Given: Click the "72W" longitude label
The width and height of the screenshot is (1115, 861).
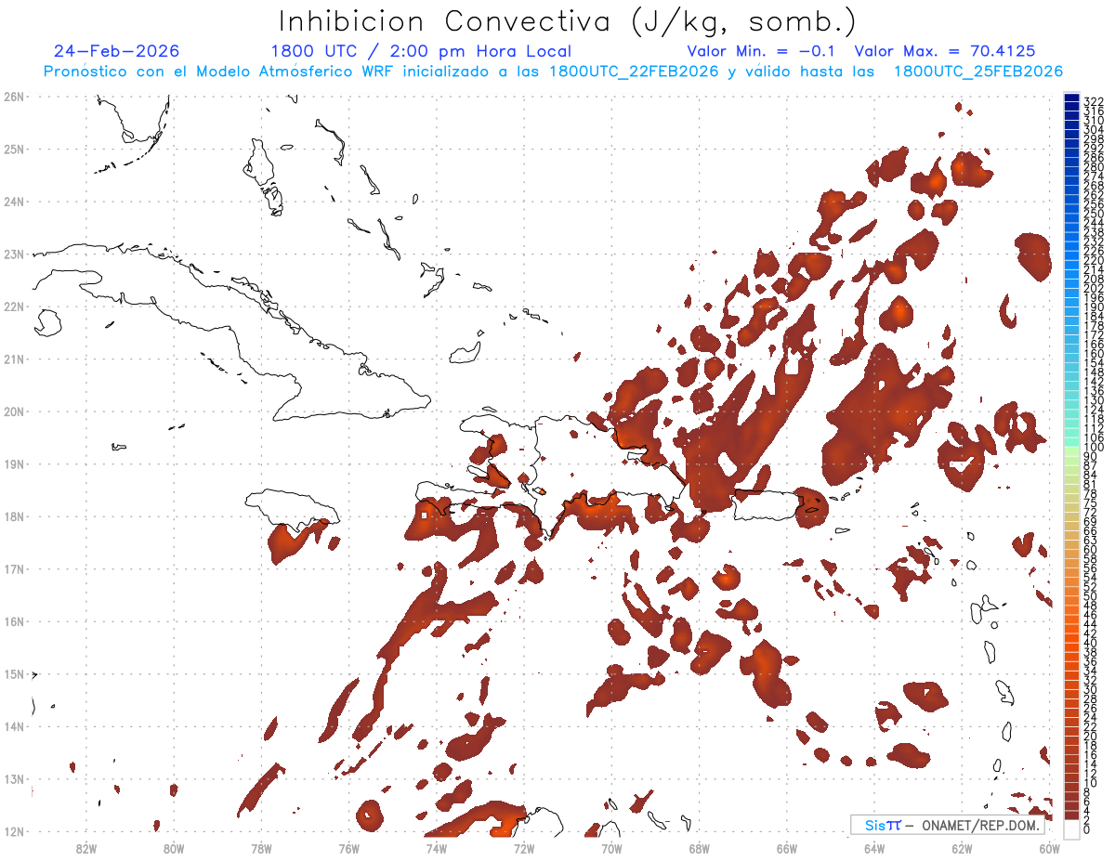Looking at the screenshot, I should tap(524, 847).
